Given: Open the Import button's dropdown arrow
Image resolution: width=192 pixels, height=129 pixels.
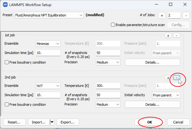Looking at the screenshot, I should coord(52,122).
